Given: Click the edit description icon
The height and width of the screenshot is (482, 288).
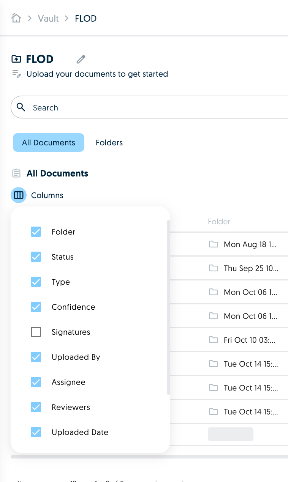Looking at the screenshot, I should click(16, 74).
